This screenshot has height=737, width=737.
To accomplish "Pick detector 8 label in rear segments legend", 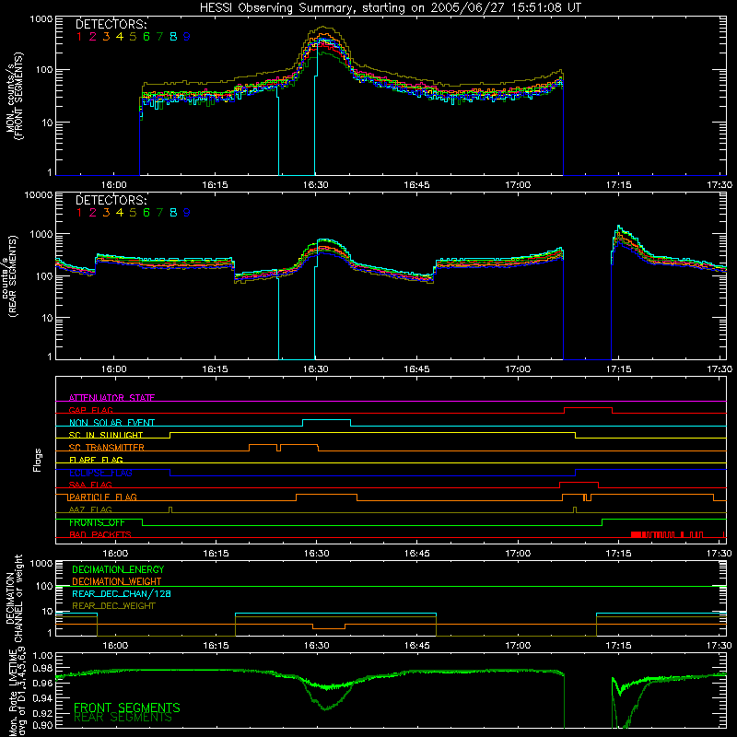I will 173,213.
